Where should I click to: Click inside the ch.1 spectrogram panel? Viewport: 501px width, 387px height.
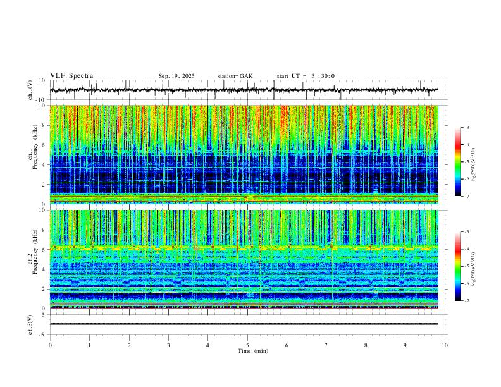click(x=244, y=154)
